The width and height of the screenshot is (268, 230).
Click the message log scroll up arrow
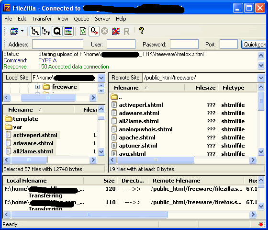(261, 55)
